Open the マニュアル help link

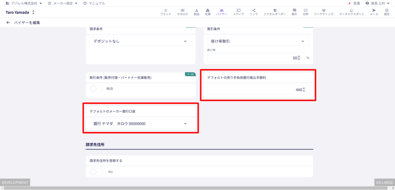coord(94,3)
